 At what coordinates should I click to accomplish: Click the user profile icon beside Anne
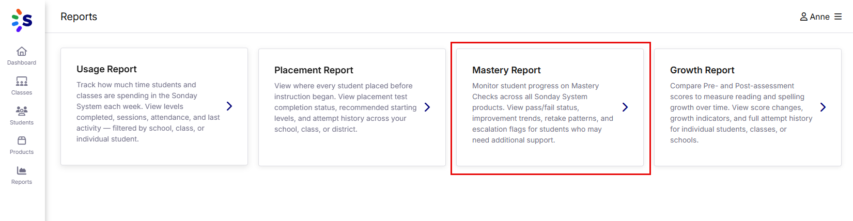point(804,17)
